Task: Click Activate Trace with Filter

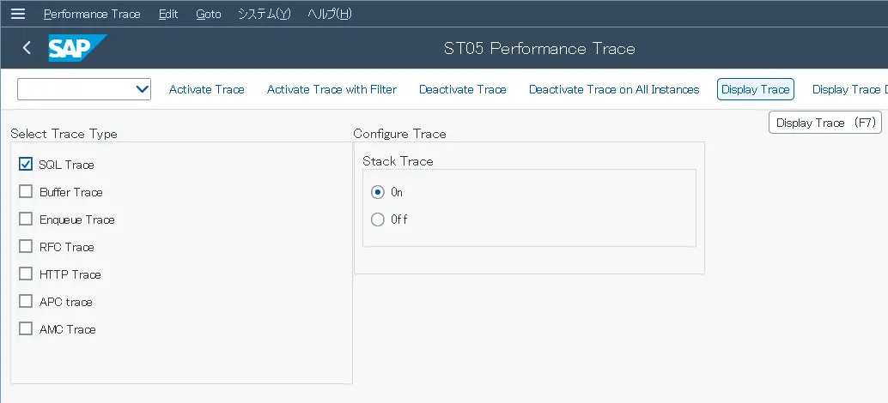Action: pos(331,89)
